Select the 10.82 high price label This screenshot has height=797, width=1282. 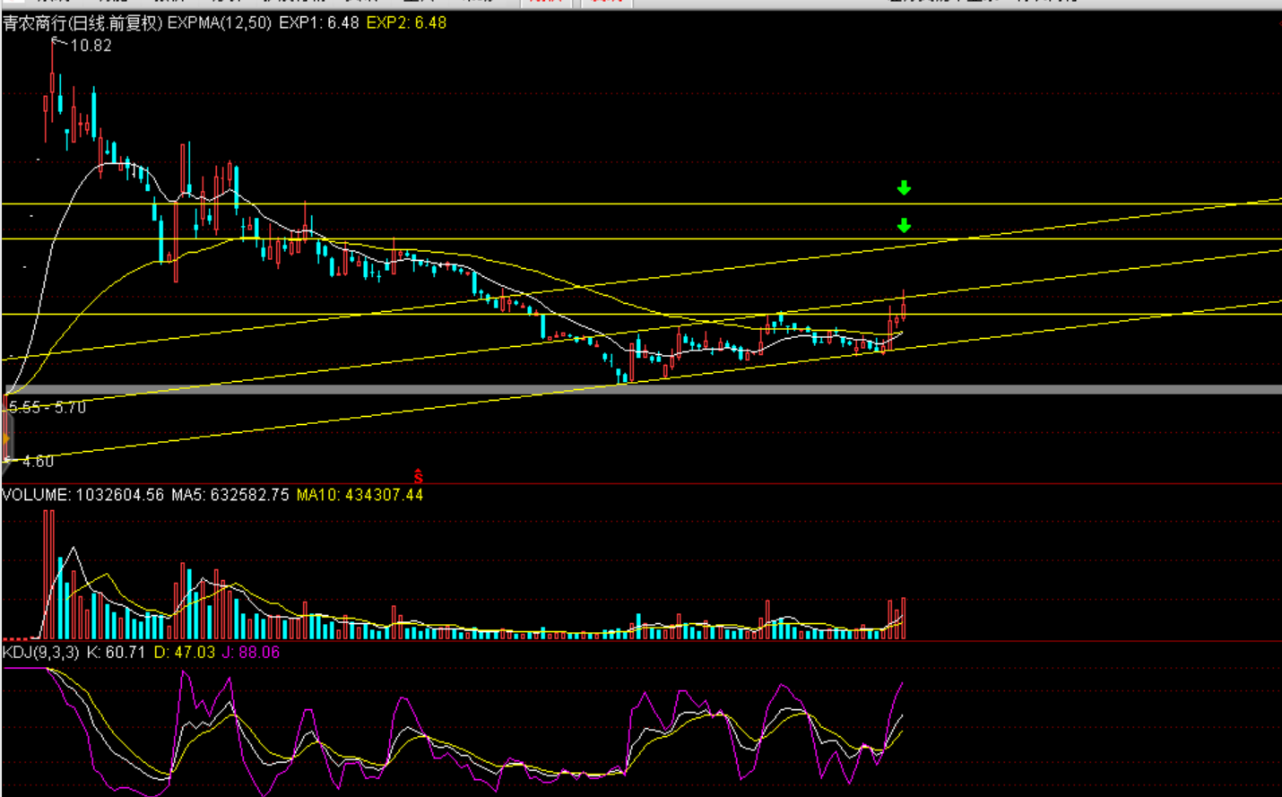point(91,46)
